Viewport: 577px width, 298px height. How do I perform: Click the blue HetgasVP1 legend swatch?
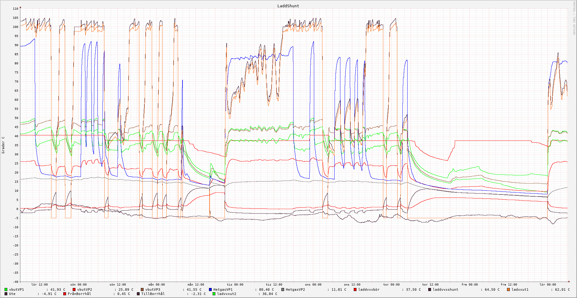click(210, 290)
